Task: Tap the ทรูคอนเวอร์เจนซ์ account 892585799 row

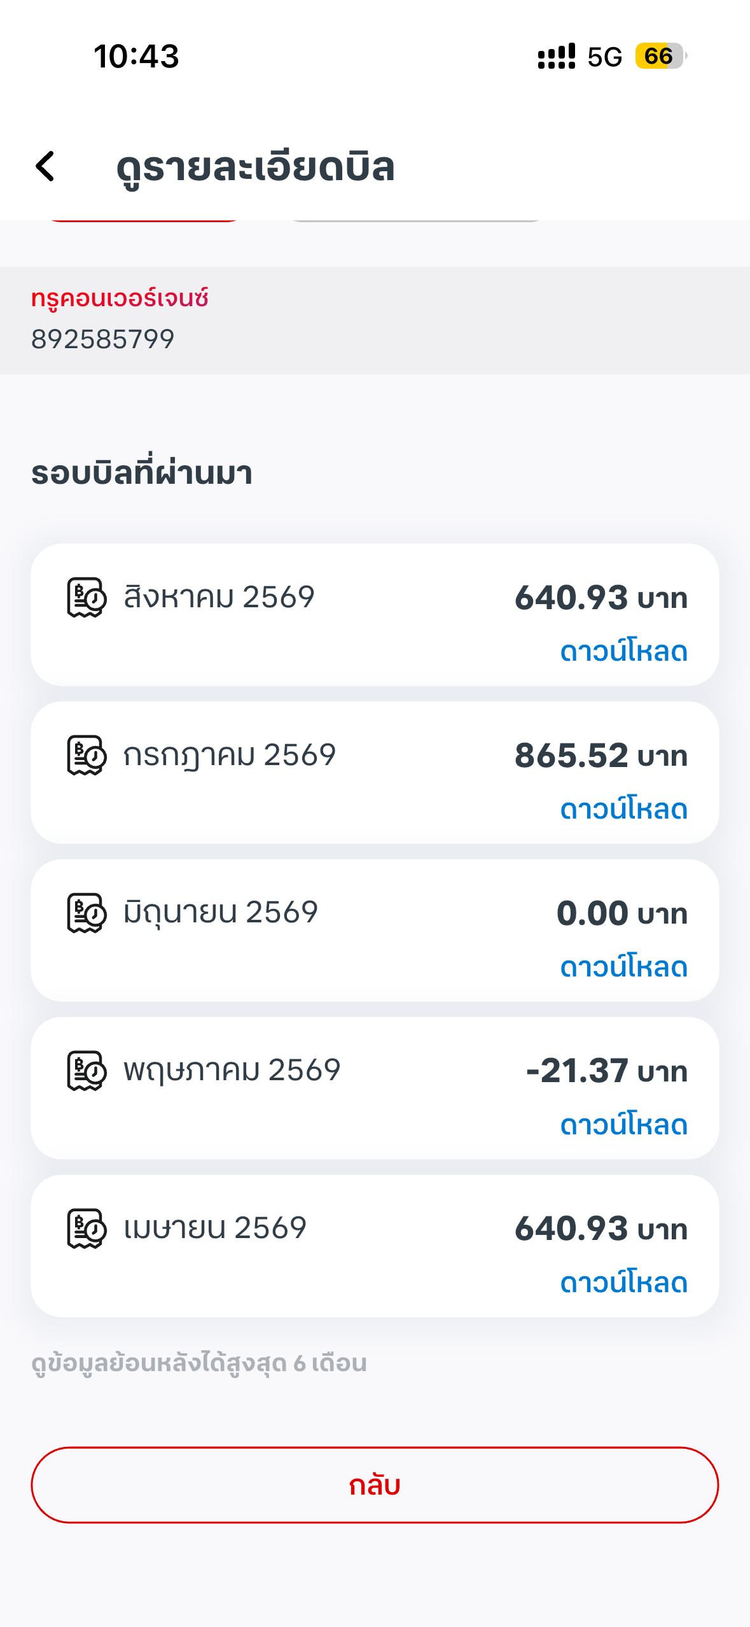Action: (x=375, y=320)
